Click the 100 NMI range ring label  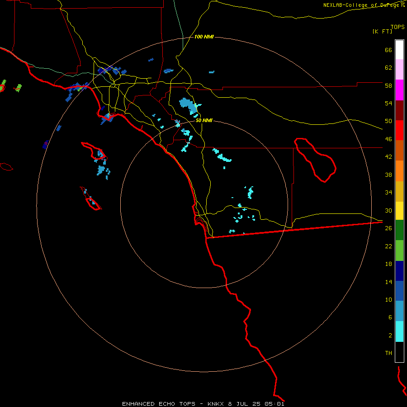(x=204, y=37)
